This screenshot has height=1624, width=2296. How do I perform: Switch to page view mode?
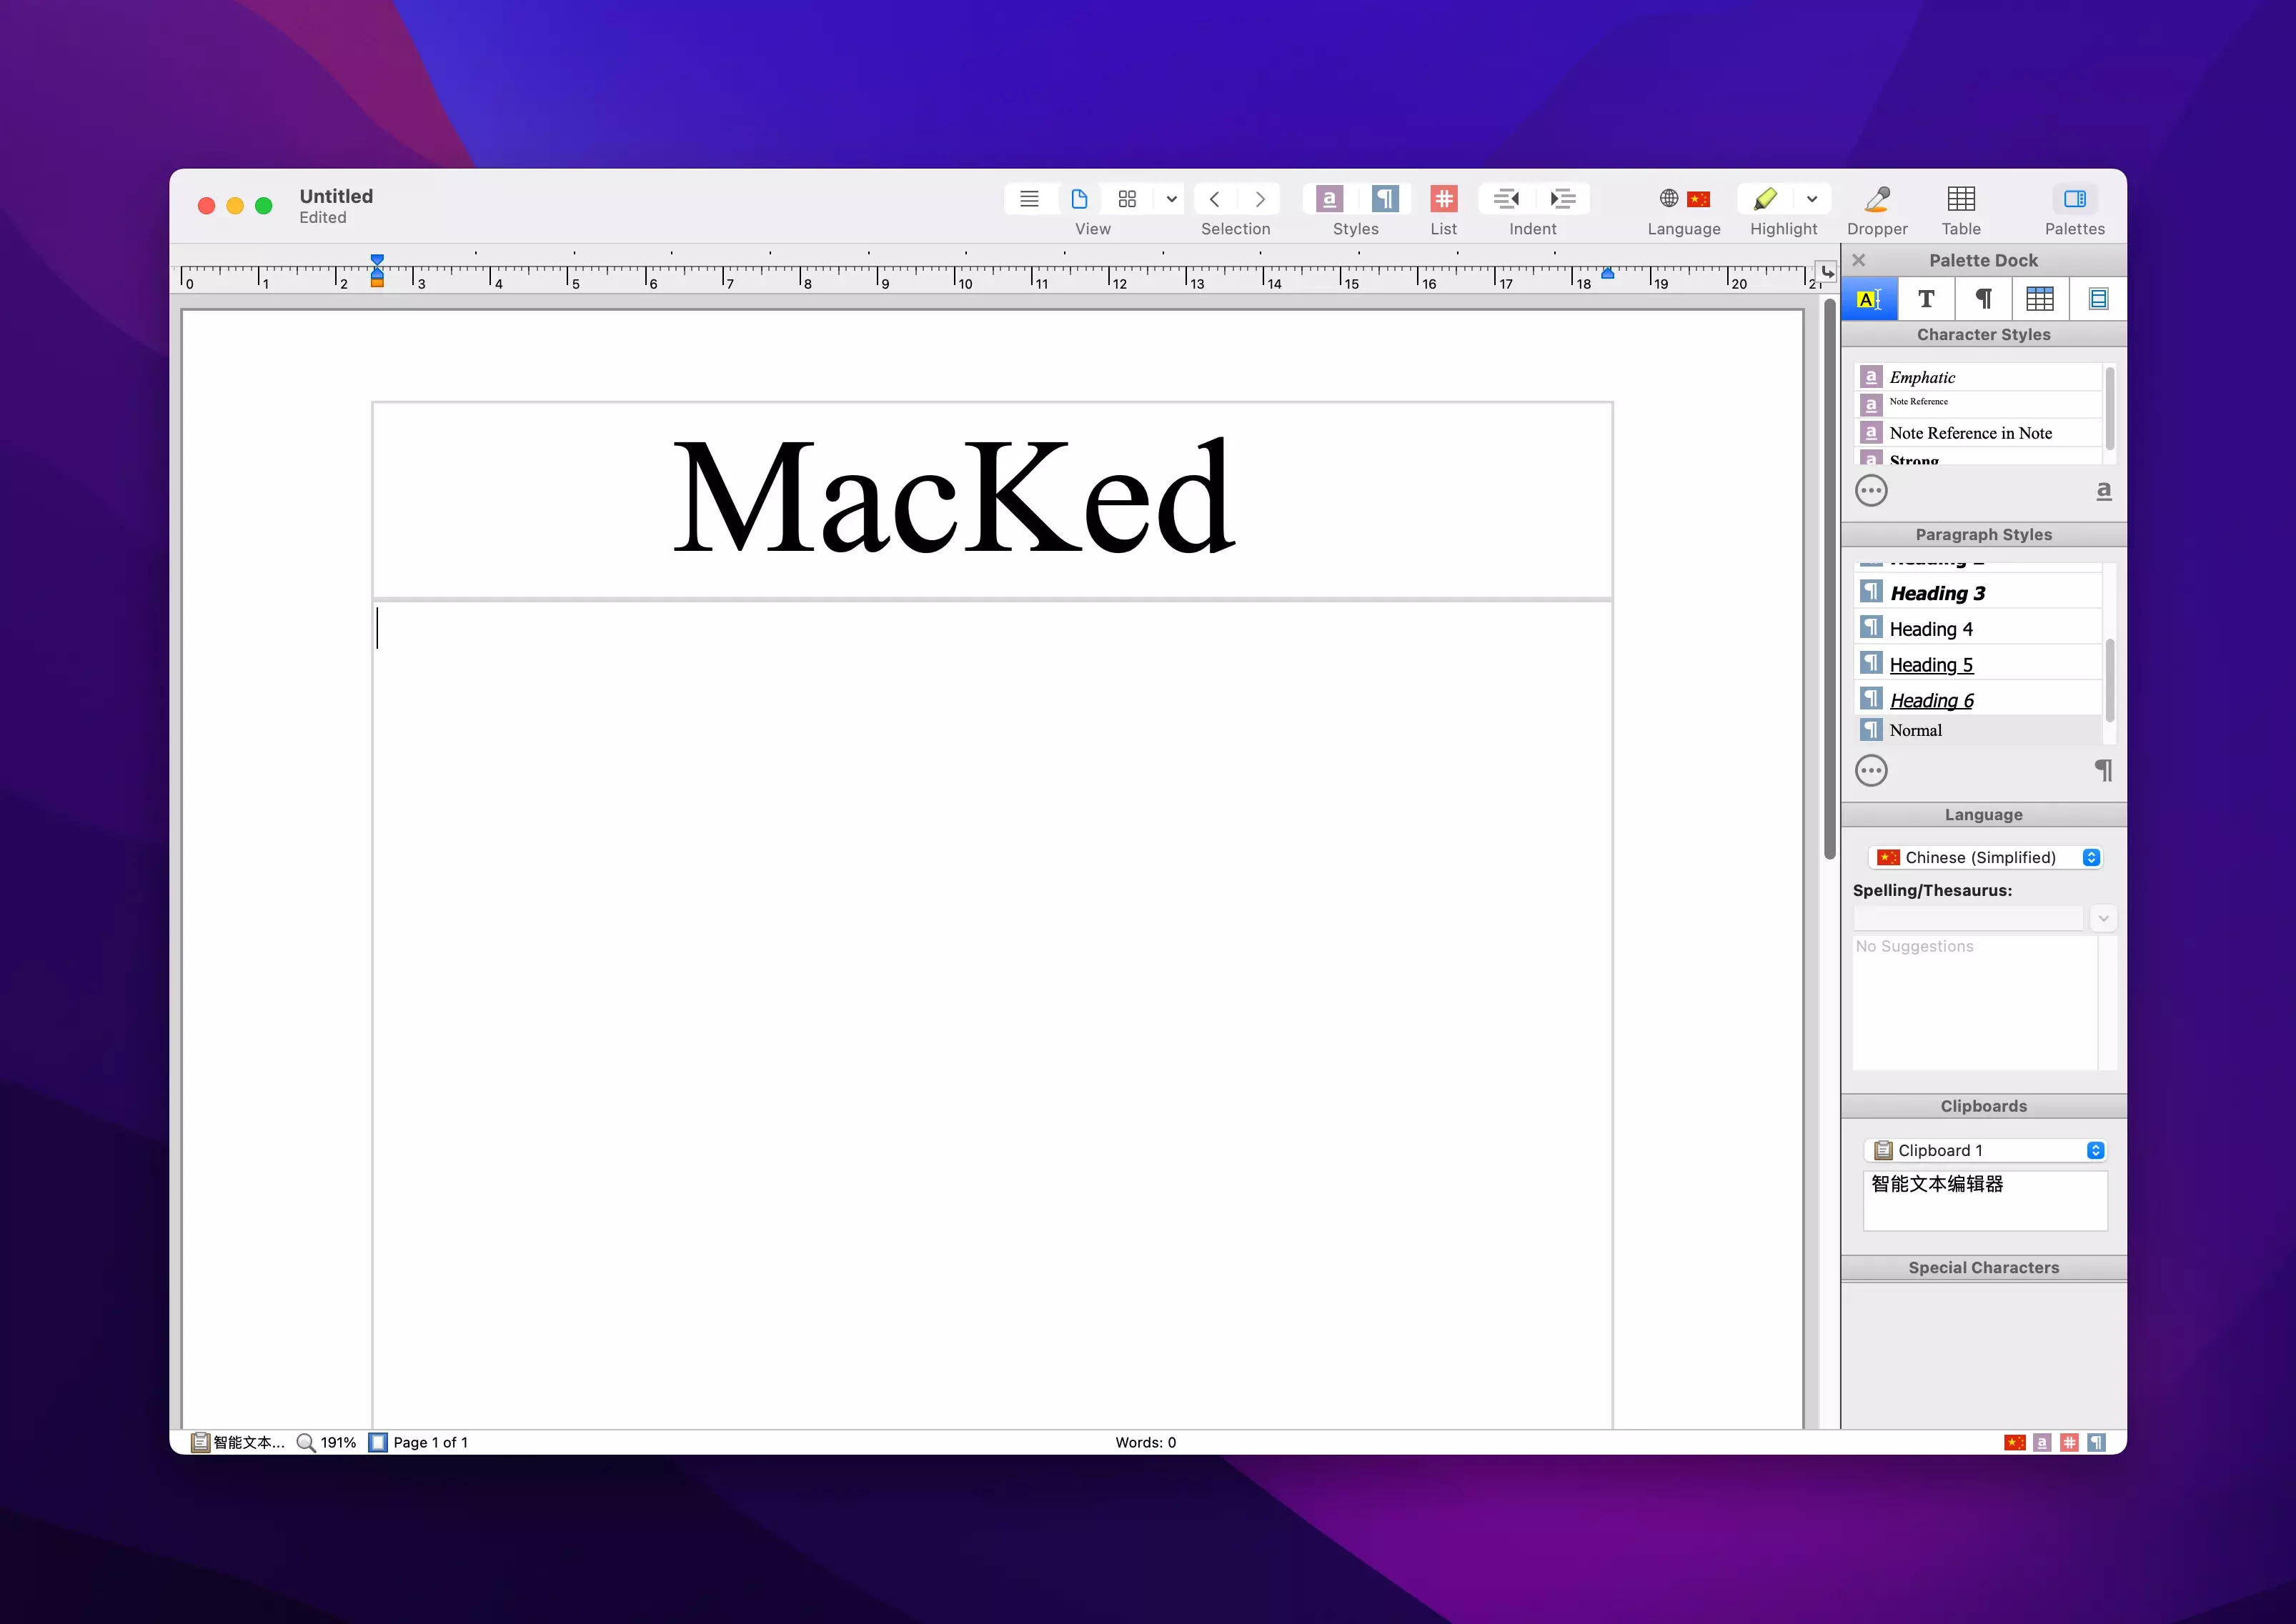coord(1079,199)
